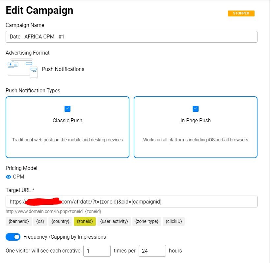Click the STOPPED status badge

[241, 13]
